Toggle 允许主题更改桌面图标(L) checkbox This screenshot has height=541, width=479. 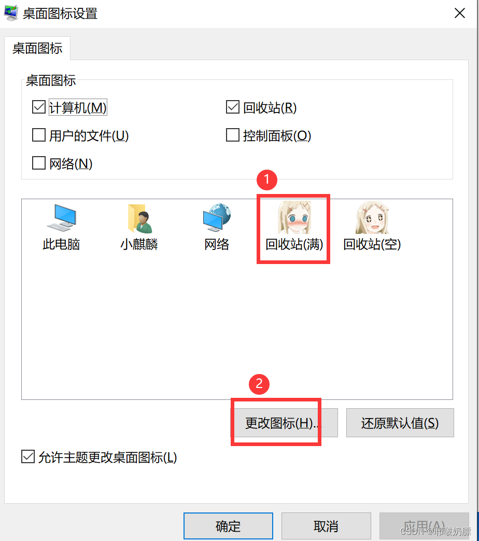[28, 456]
